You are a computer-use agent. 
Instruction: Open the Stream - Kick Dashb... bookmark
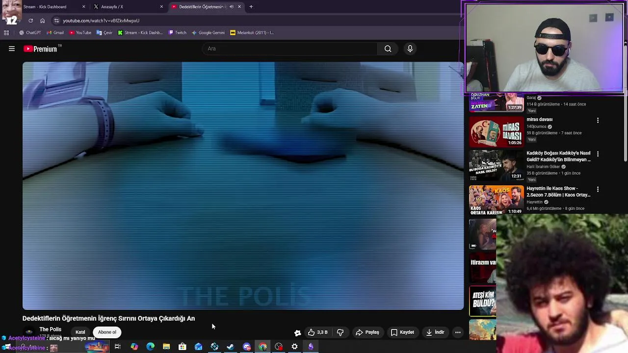(140, 33)
